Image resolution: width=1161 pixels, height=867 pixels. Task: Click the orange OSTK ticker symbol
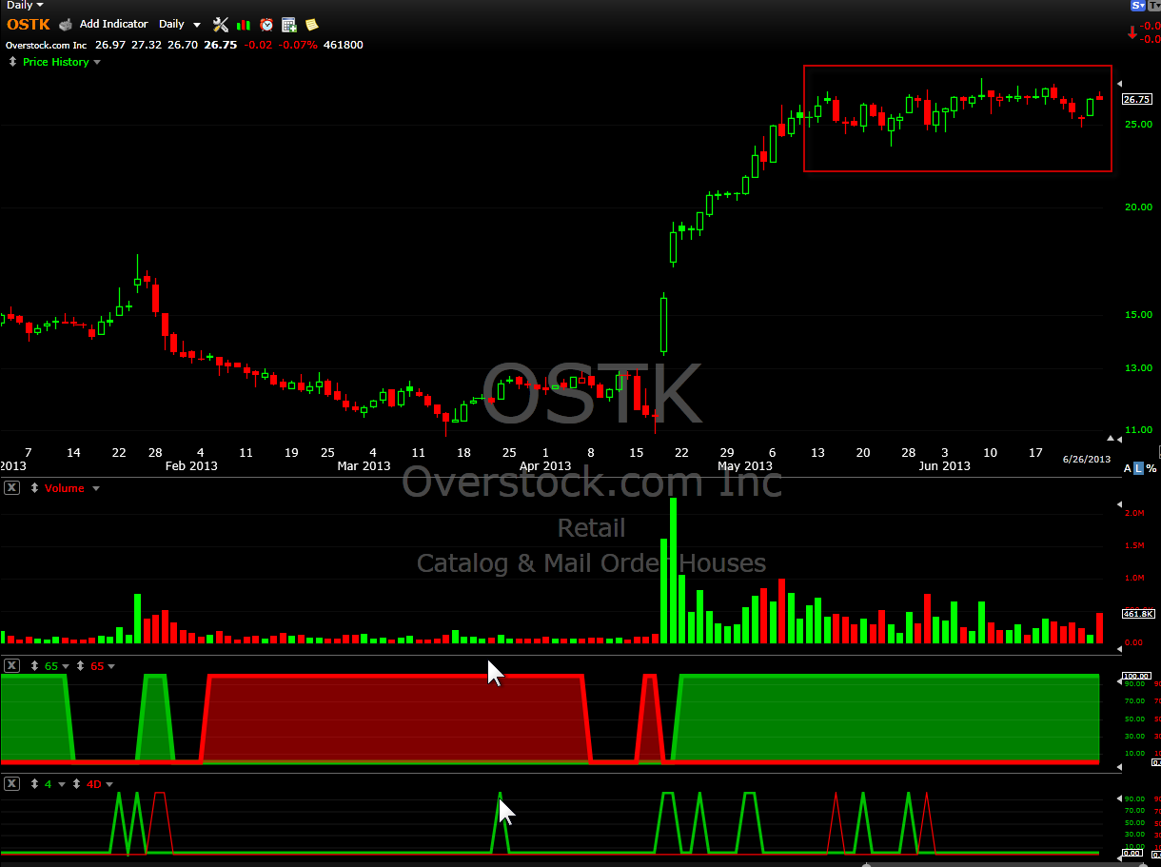[x=29, y=24]
